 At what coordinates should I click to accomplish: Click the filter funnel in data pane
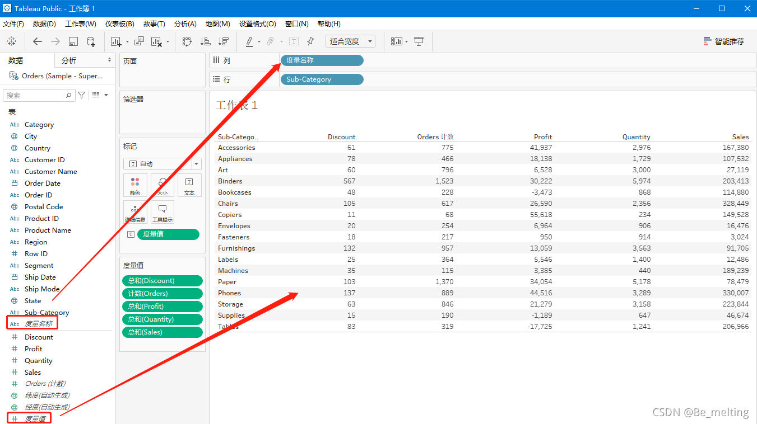pos(82,95)
